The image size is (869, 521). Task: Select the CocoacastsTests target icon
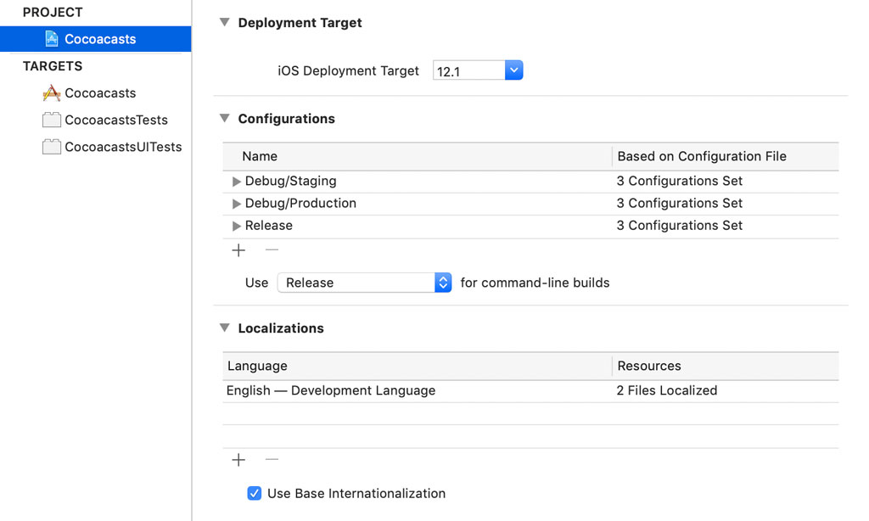click(51, 120)
